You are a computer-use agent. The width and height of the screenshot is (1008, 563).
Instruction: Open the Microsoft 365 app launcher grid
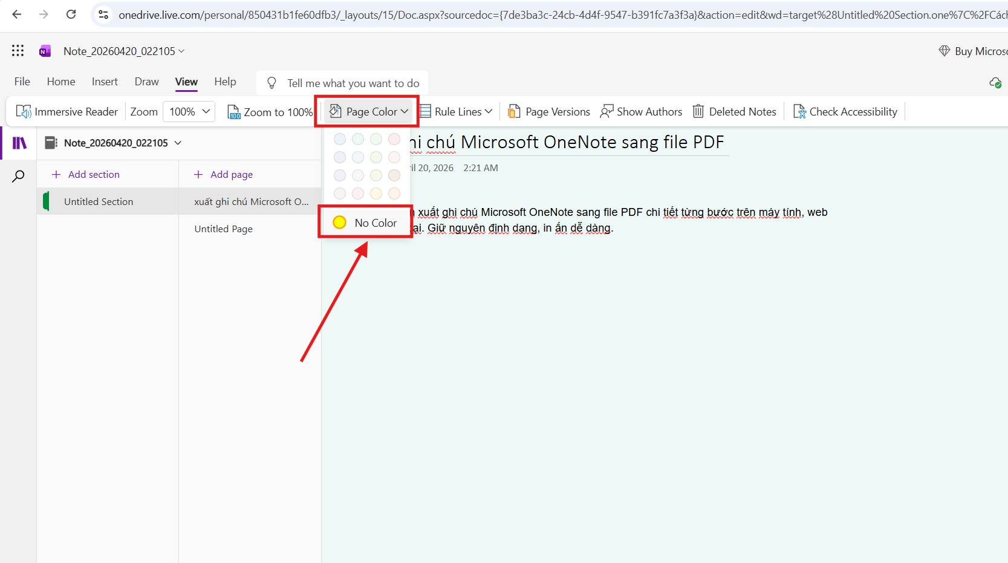coord(18,51)
